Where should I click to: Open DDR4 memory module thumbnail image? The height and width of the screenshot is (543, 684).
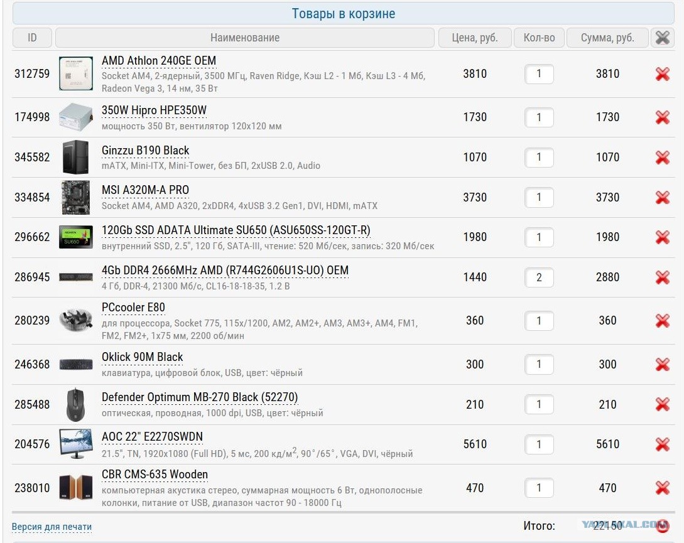pos(76,276)
